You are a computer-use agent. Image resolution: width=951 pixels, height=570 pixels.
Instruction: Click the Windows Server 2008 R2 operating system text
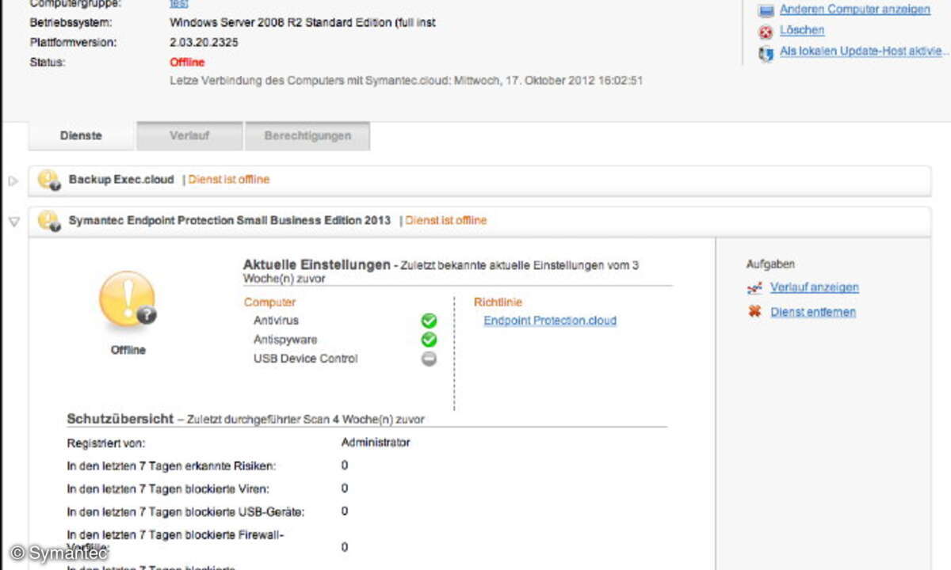(303, 22)
